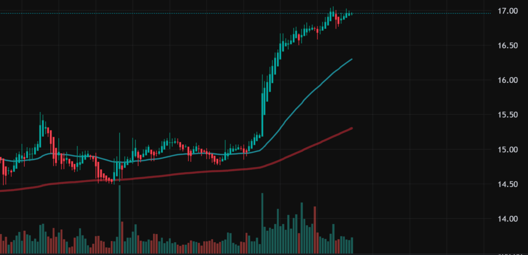Screen dimensions: 528x255
Task: Click the most recent candlestick on the chart
Action: [352, 13]
